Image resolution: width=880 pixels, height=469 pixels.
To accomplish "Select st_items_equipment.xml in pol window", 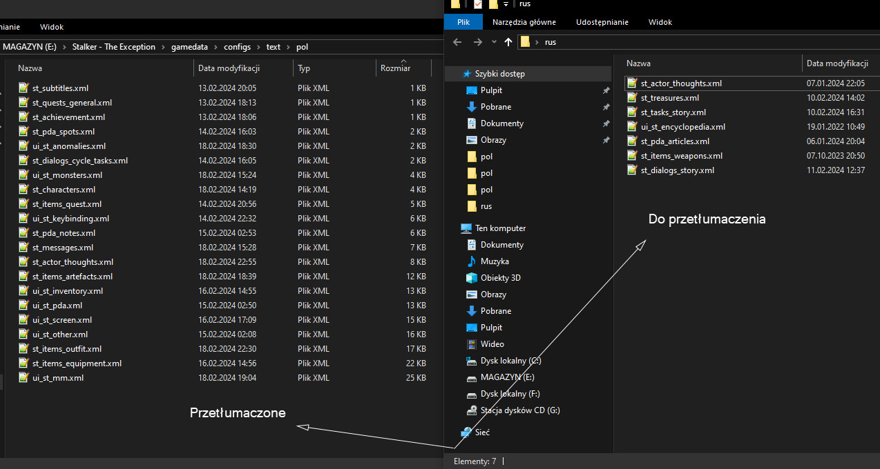I will coord(77,363).
